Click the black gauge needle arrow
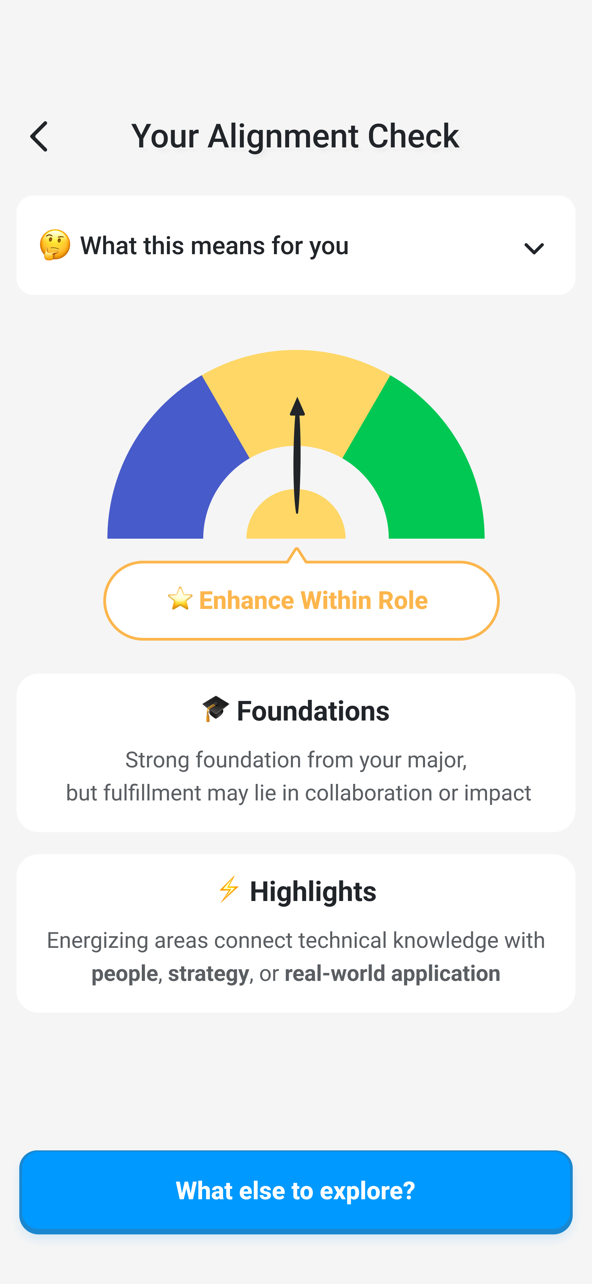 (x=297, y=448)
